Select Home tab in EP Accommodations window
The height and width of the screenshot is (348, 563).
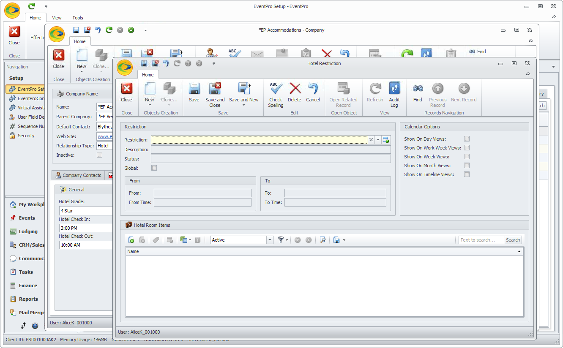[x=80, y=41]
